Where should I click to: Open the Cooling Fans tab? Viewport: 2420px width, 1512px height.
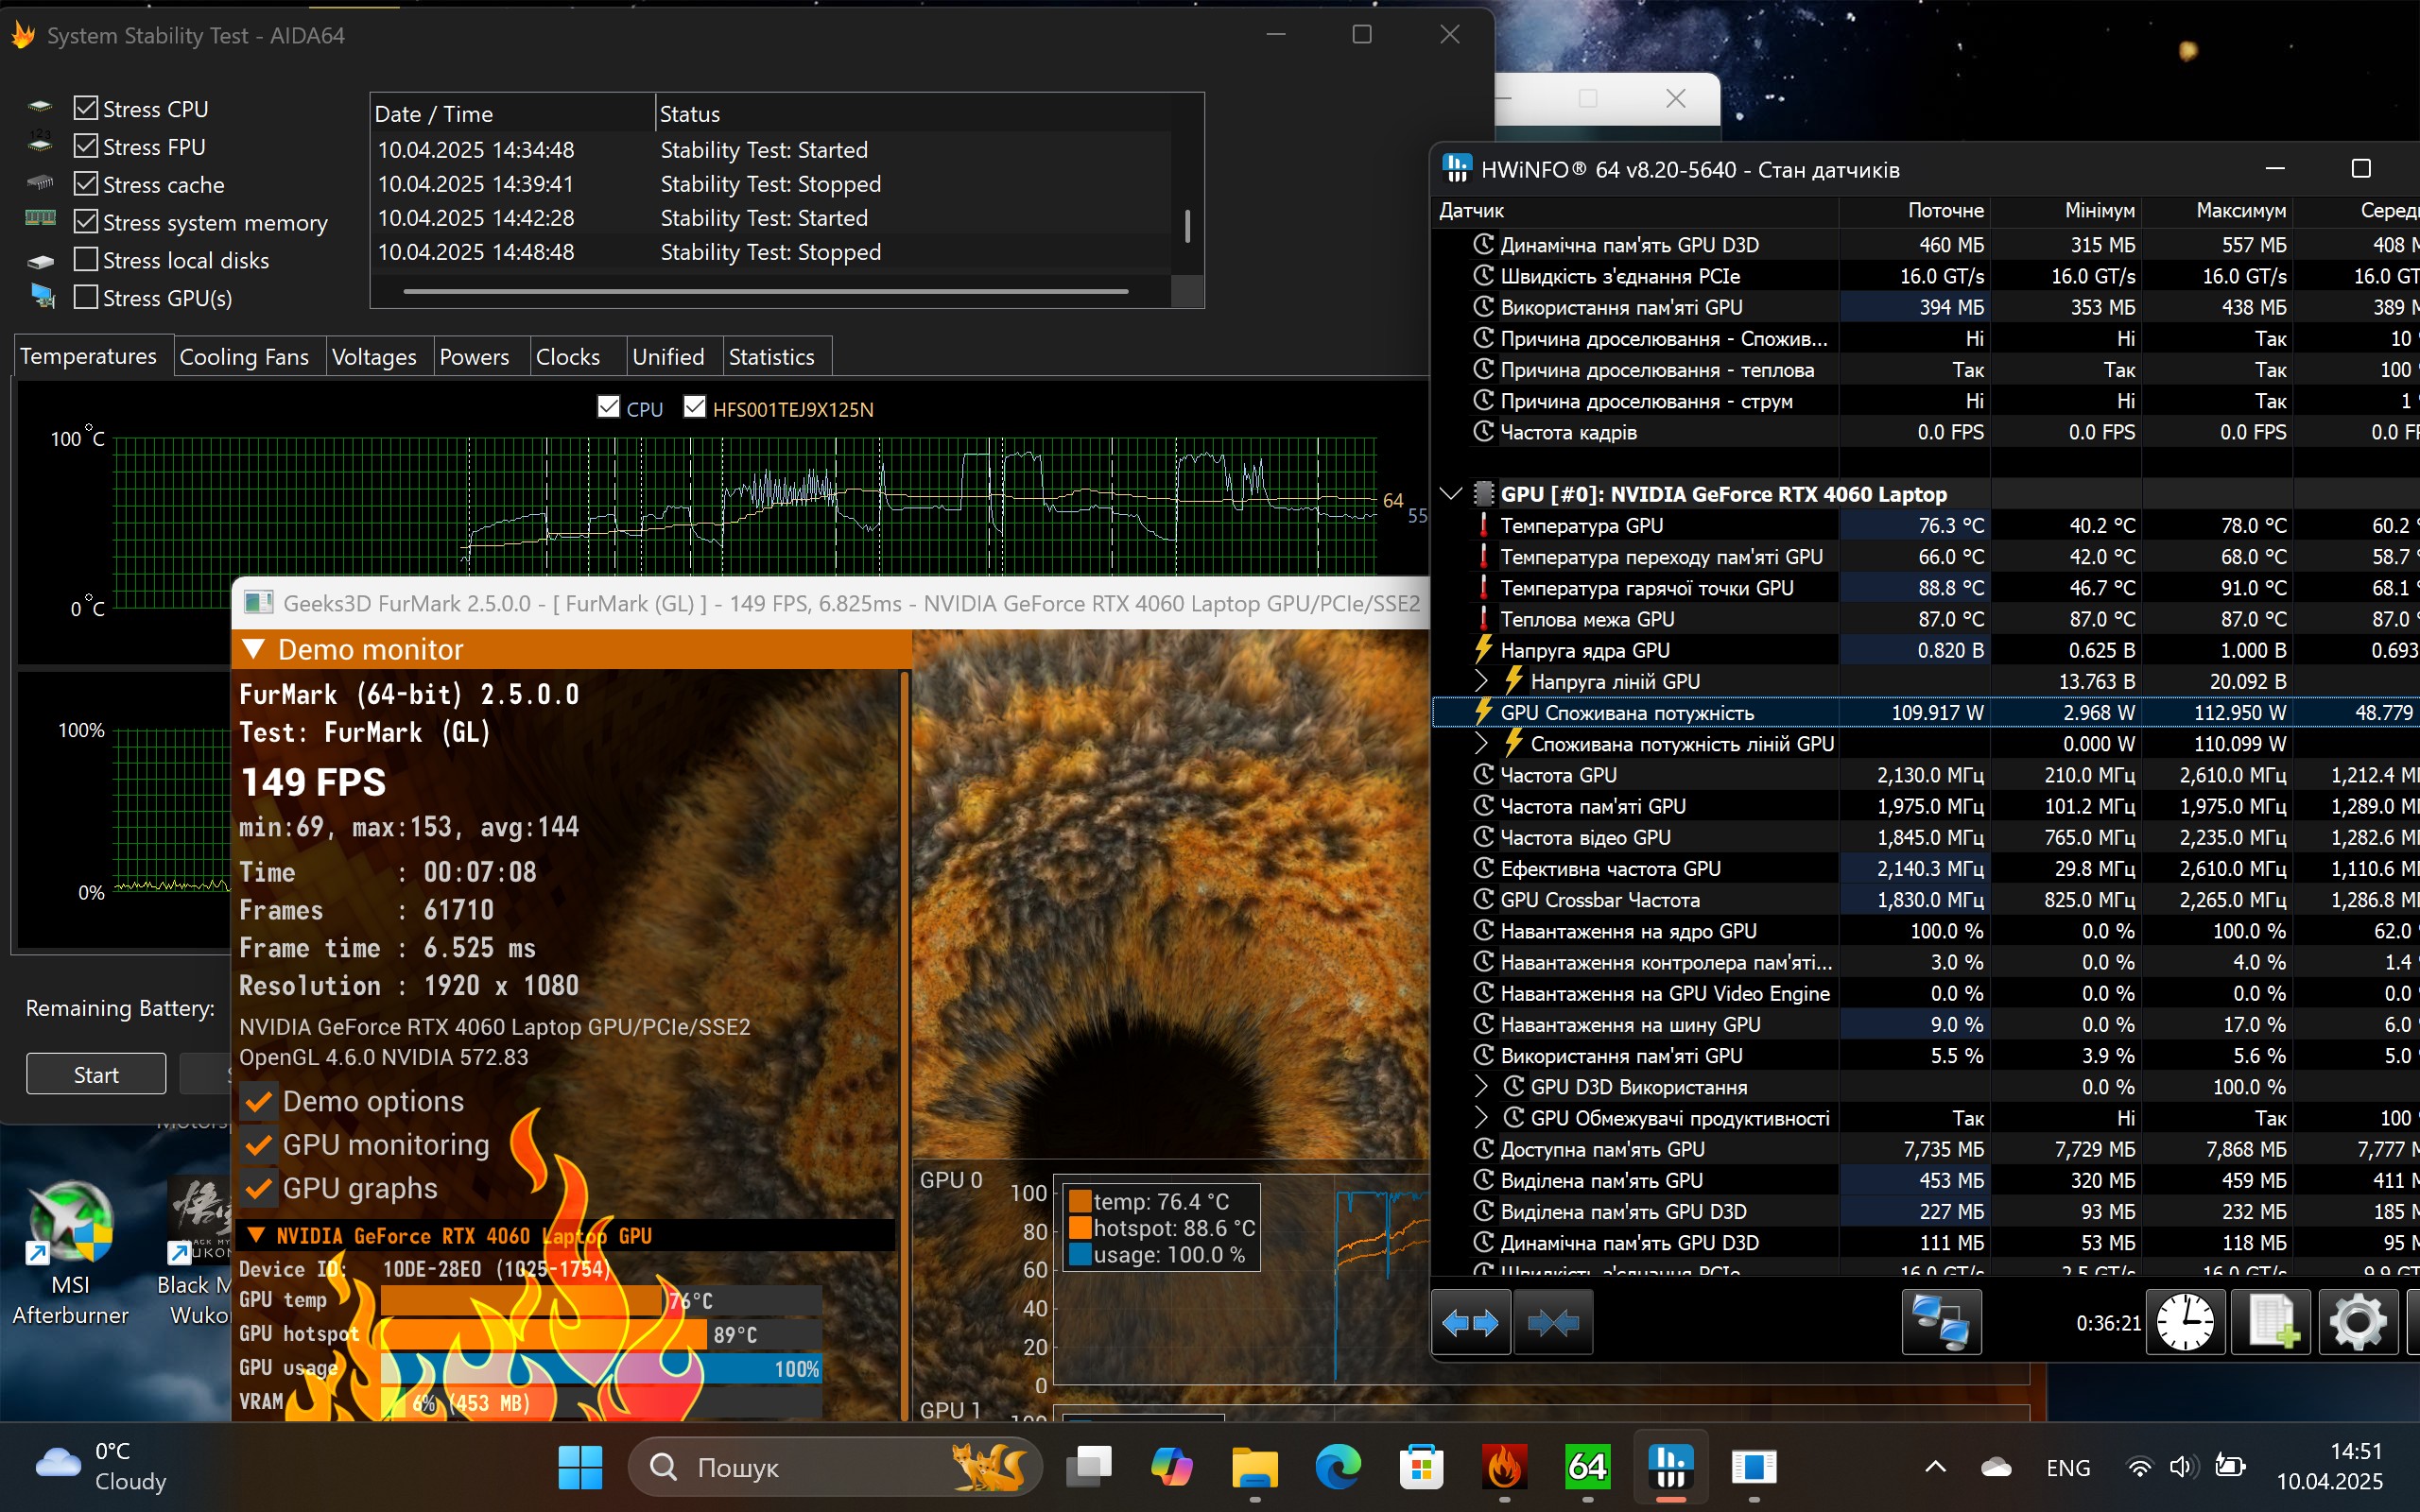pyautogui.click(x=245, y=356)
